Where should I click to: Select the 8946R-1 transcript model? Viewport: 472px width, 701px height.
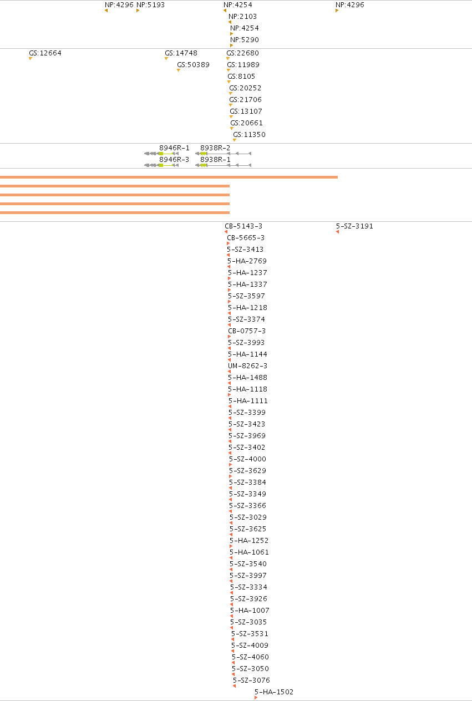click(x=161, y=154)
